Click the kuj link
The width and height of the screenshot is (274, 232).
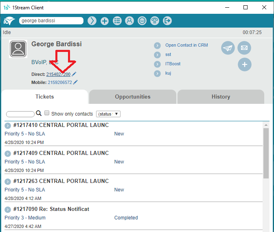pyautogui.click(x=168, y=73)
